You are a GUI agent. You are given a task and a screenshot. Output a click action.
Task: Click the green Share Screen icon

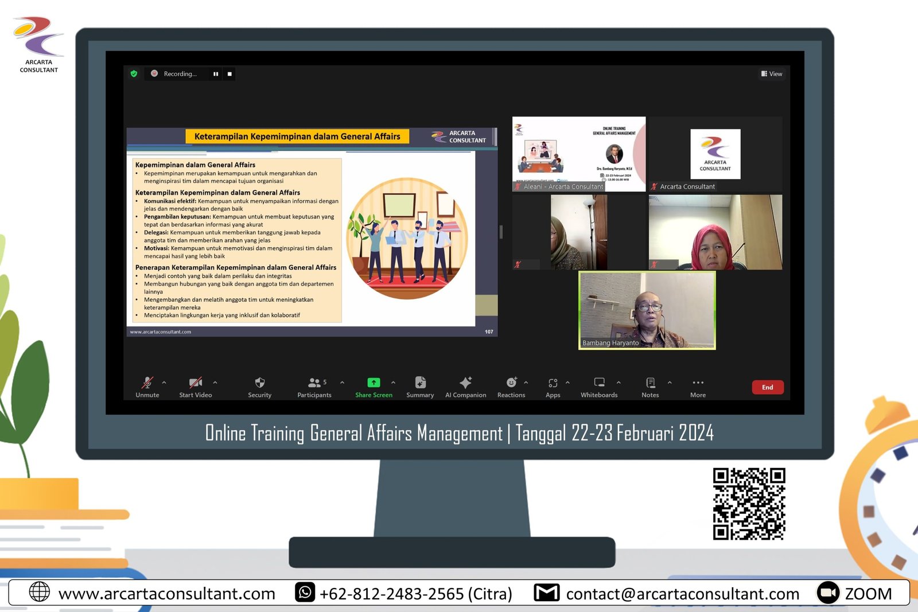pos(374,383)
